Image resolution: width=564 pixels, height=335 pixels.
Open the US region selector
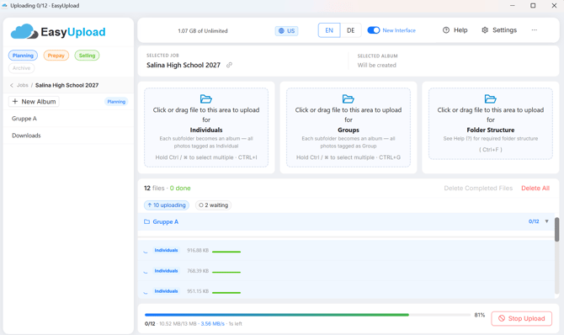[x=287, y=31]
